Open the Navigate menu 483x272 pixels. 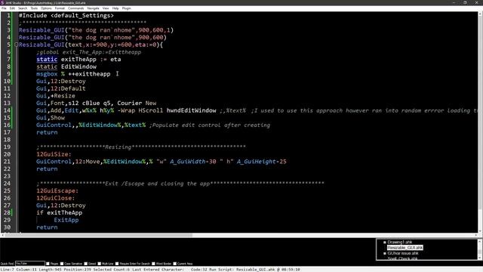tap(93, 8)
